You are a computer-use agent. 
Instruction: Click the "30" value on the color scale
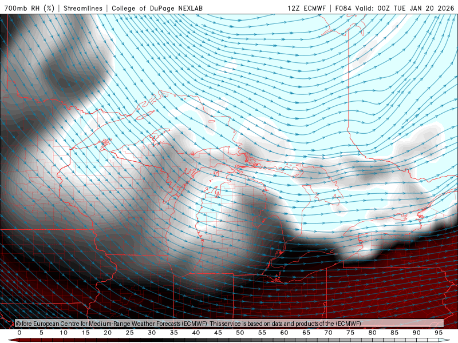coord(152,333)
